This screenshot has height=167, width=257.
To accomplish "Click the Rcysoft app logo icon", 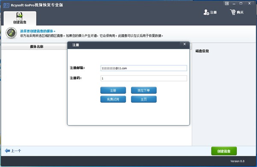I will pos(6,5).
